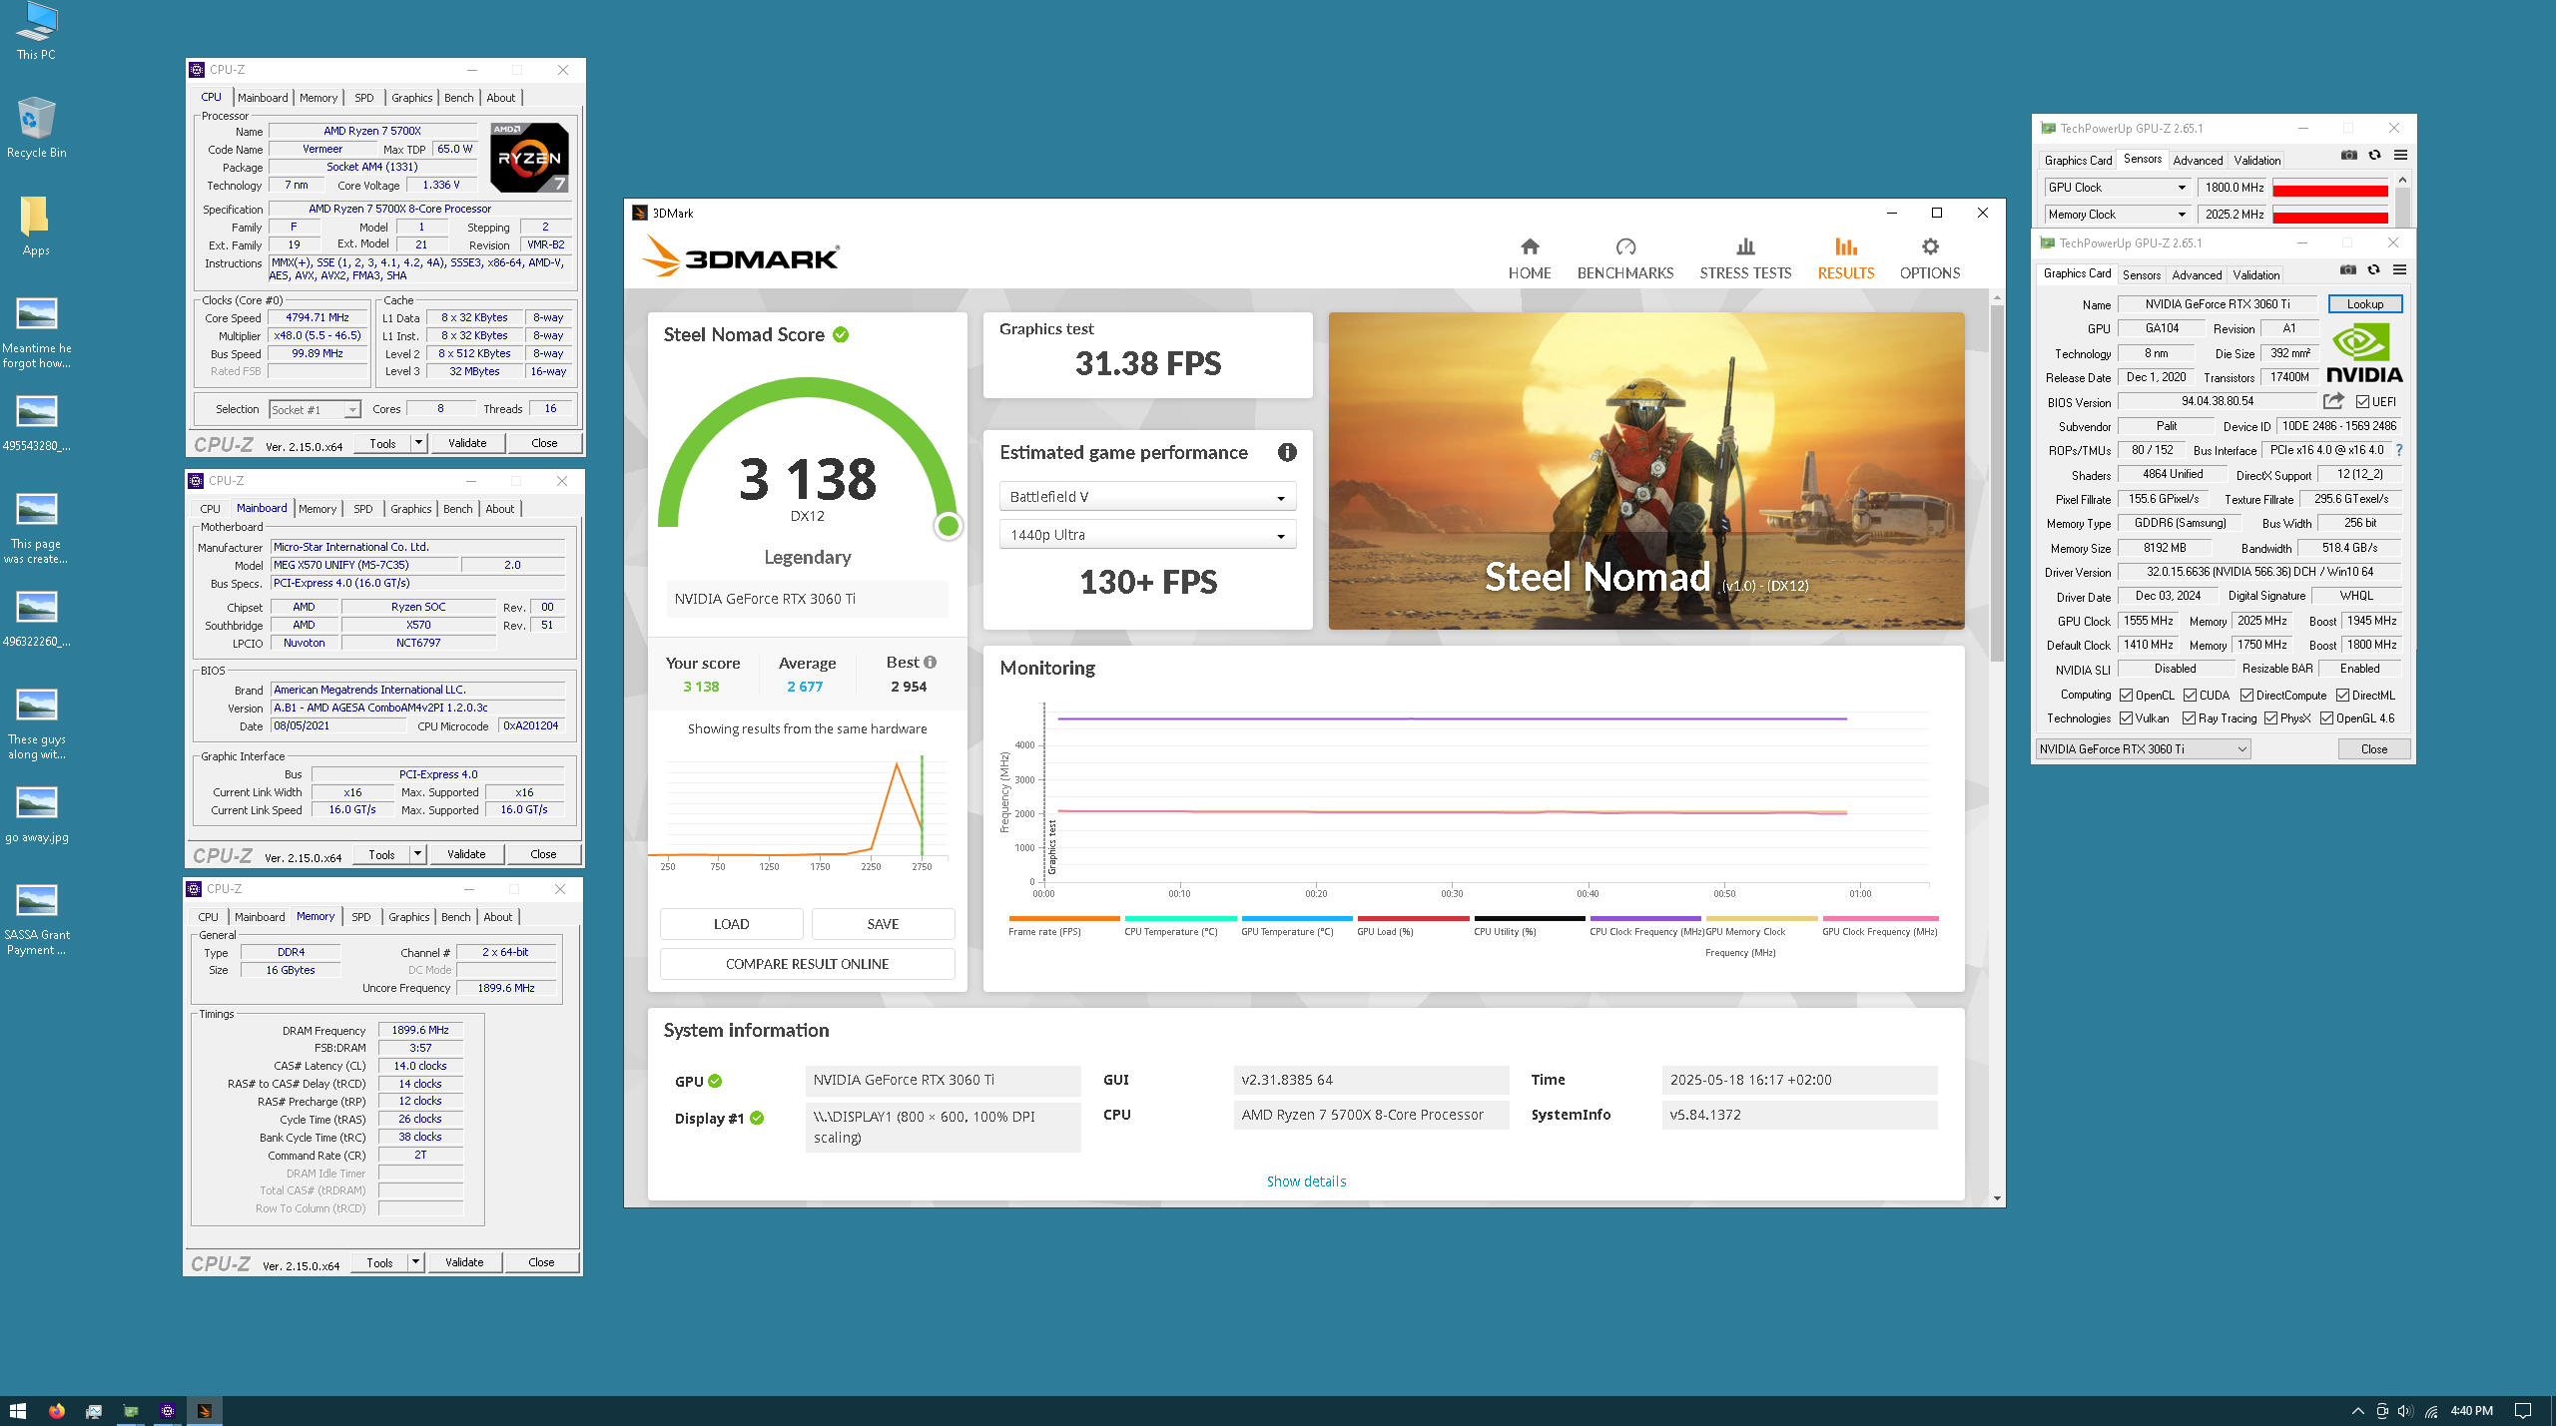Click Show details link in System information

point(1306,1182)
